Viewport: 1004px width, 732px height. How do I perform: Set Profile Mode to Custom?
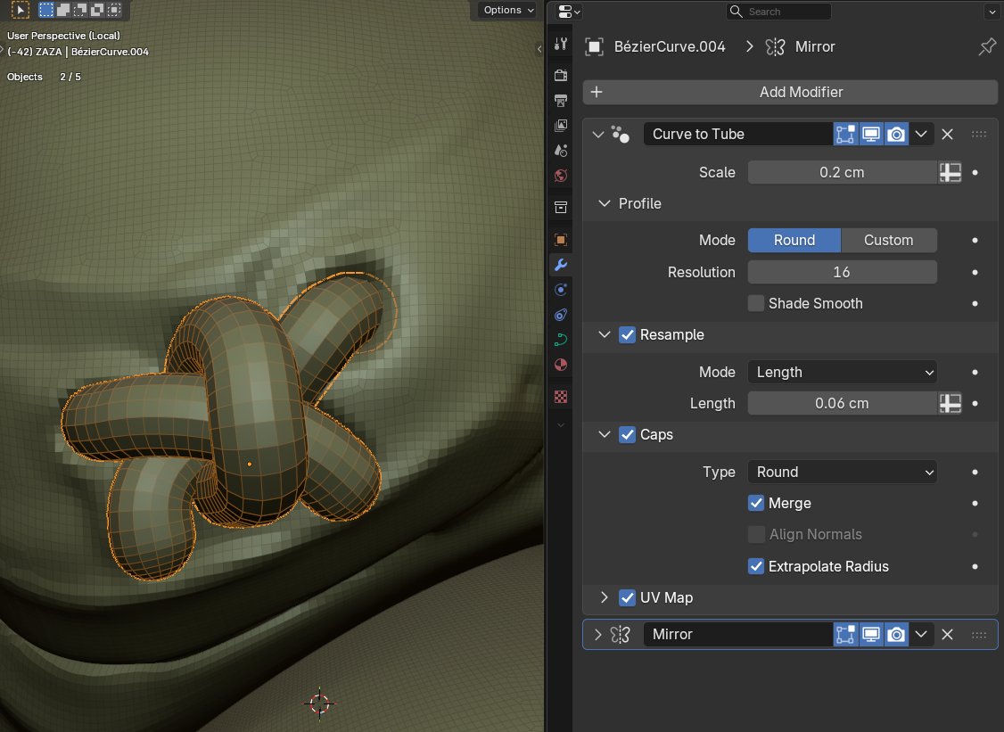[x=889, y=240]
